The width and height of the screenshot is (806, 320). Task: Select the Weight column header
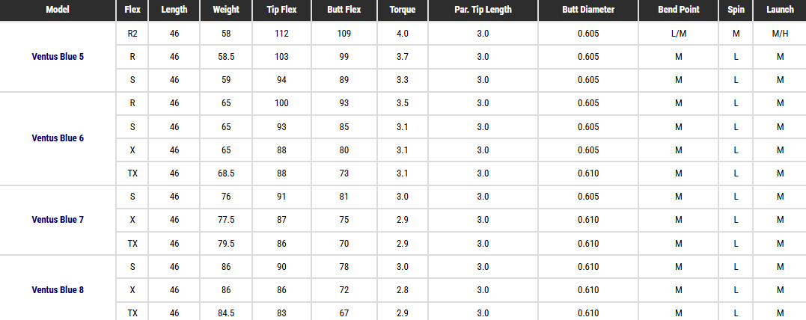point(226,10)
